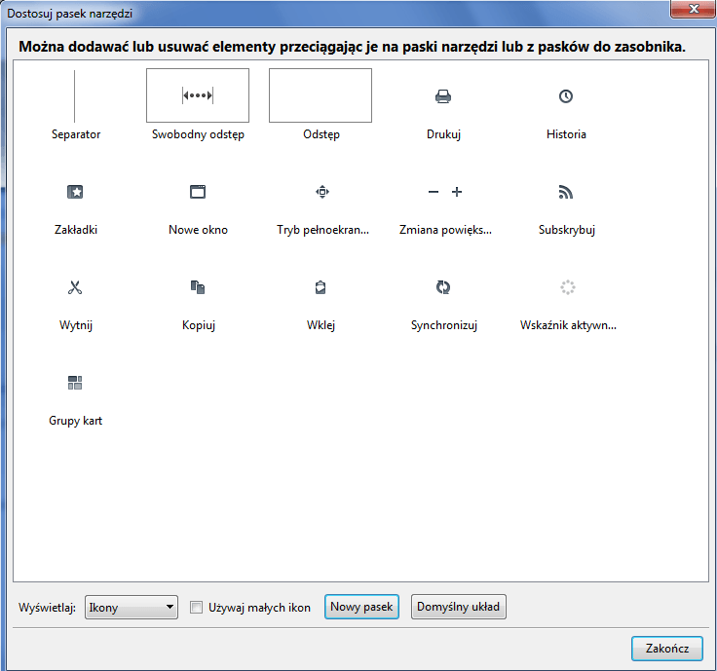Click the Tryb pełnoekranowy icon
Viewport: 717px width, 671px height.
322,193
